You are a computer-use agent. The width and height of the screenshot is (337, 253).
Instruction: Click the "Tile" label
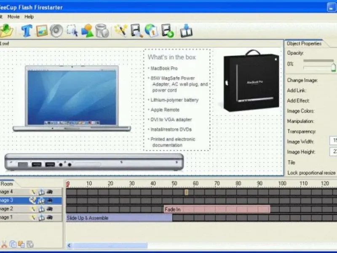point(291,162)
